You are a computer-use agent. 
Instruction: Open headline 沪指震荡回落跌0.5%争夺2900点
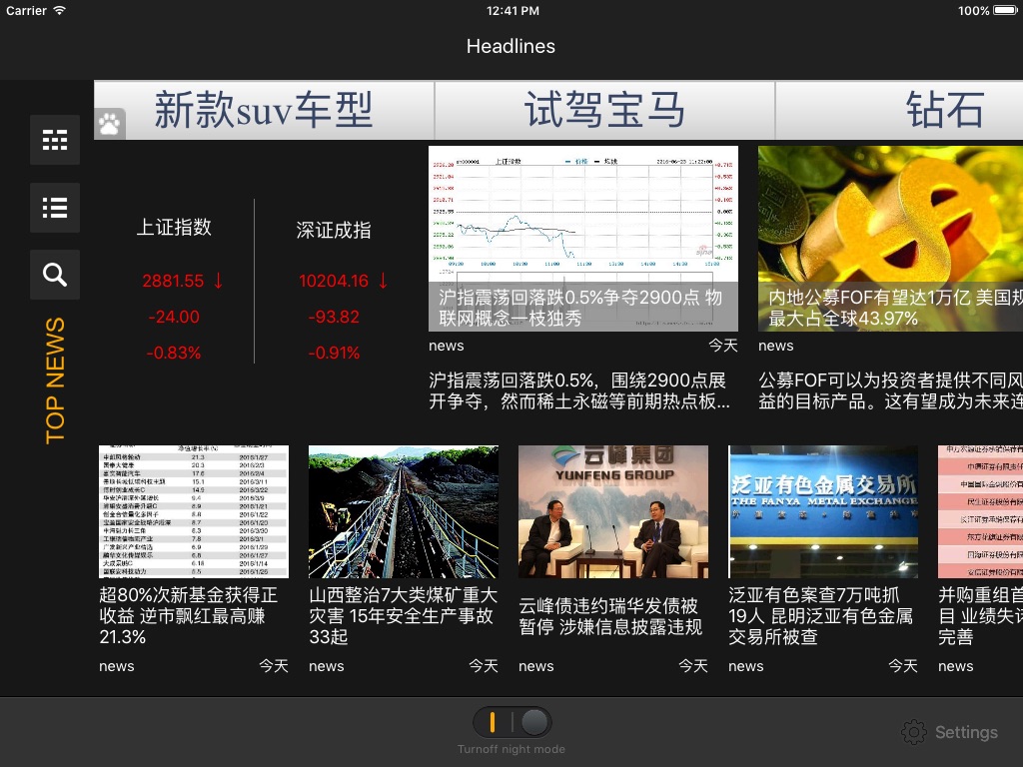(580, 308)
